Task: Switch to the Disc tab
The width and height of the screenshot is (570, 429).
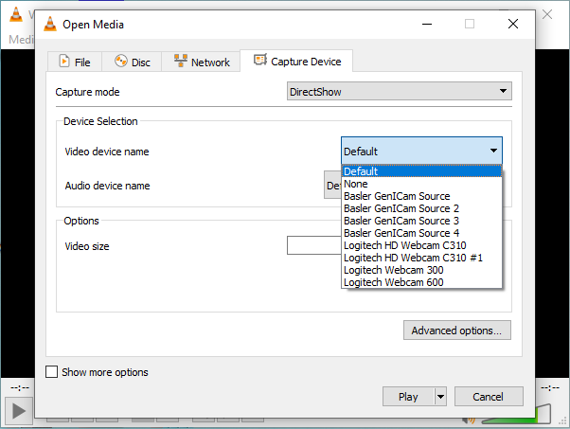Action: pyautogui.click(x=132, y=62)
